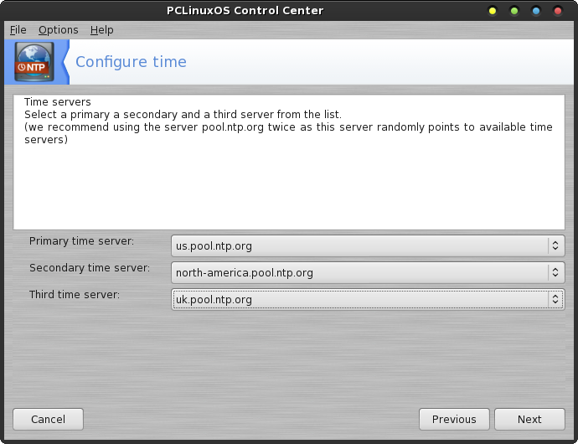This screenshot has height=444, width=578.
Task: Open the File menu
Action: (18, 30)
